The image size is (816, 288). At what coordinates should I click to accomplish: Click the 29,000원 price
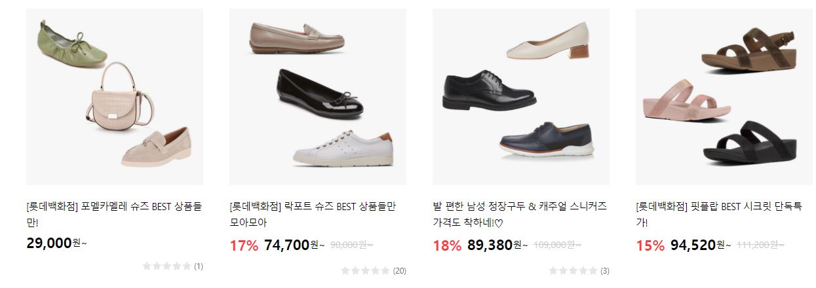pyautogui.click(x=56, y=243)
